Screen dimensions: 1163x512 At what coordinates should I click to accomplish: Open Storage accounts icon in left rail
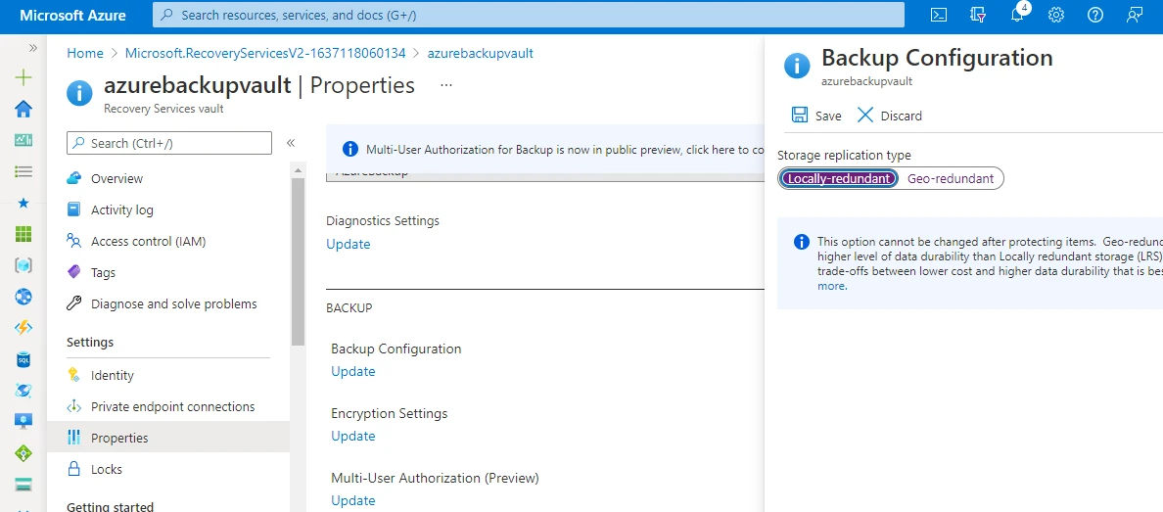click(23, 484)
